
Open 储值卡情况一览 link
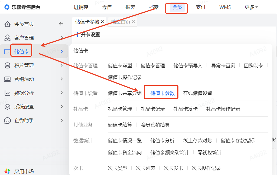tap(125, 141)
